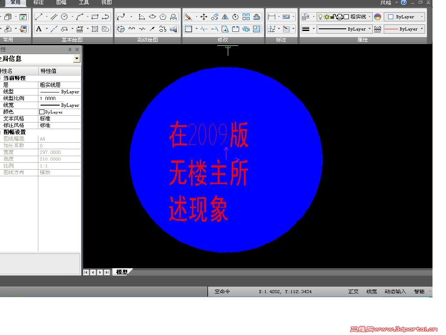Toggle layer freeze sun icon
446x335 pixels.
pyautogui.click(x=327, y=17)
